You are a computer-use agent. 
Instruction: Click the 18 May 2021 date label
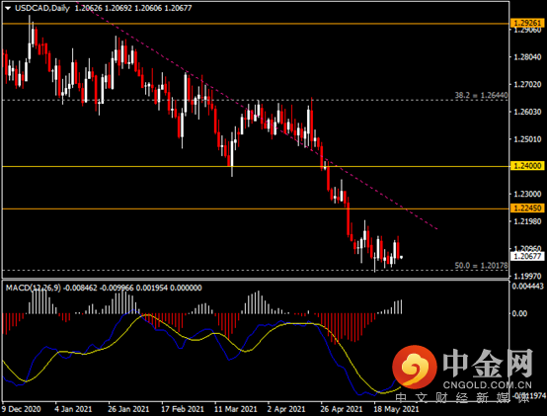pos(396,409)
